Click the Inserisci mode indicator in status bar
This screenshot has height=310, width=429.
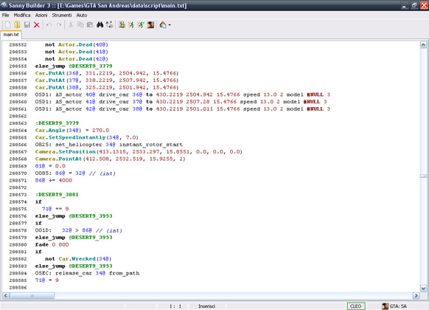206,306
